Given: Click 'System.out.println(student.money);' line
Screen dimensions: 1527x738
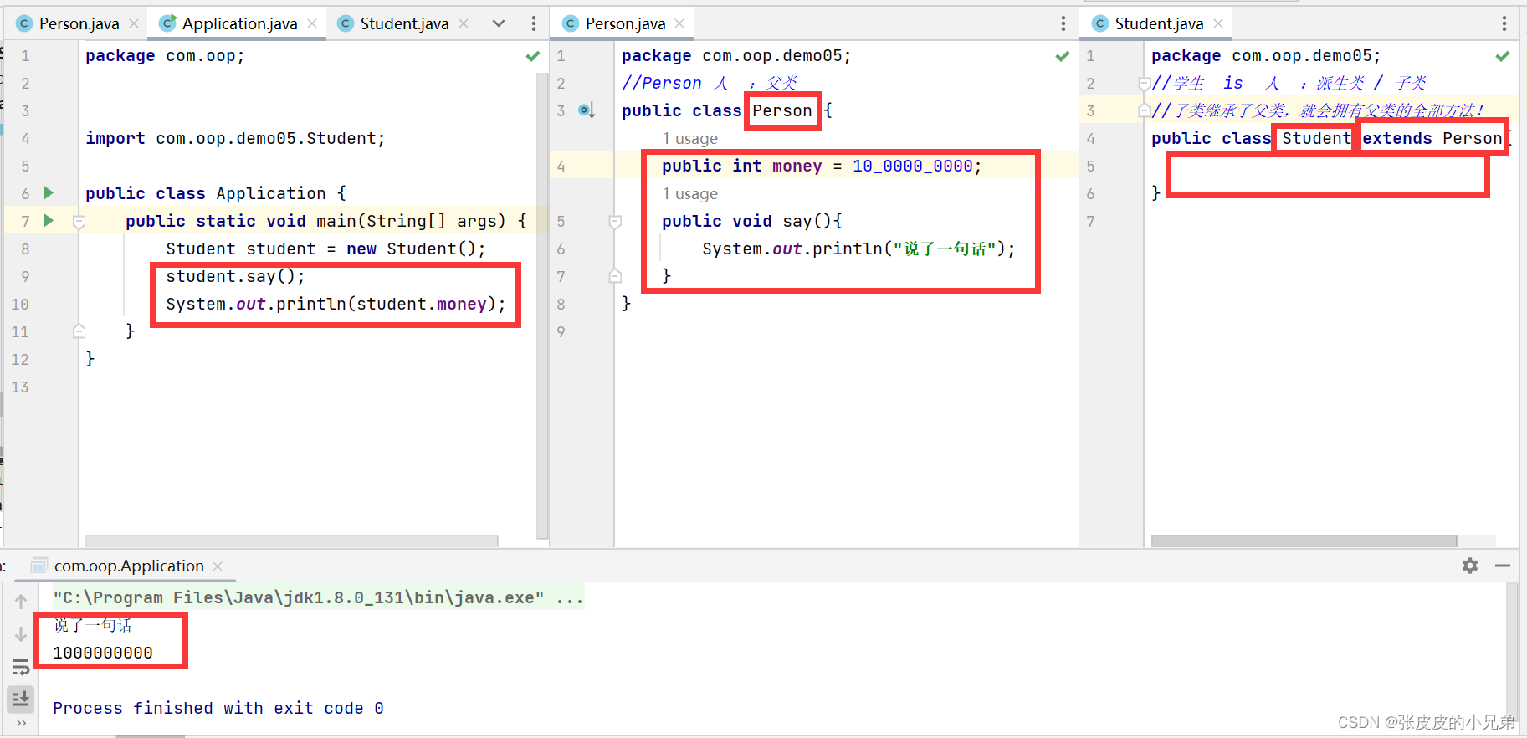Looking at the screenshot, I should click(336, 304).
